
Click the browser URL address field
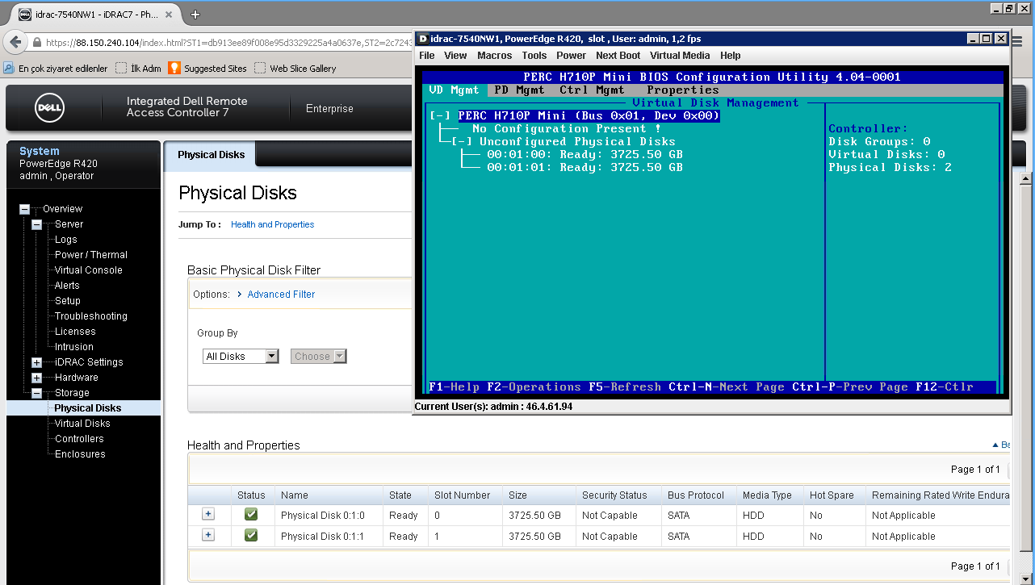[226, 43]
